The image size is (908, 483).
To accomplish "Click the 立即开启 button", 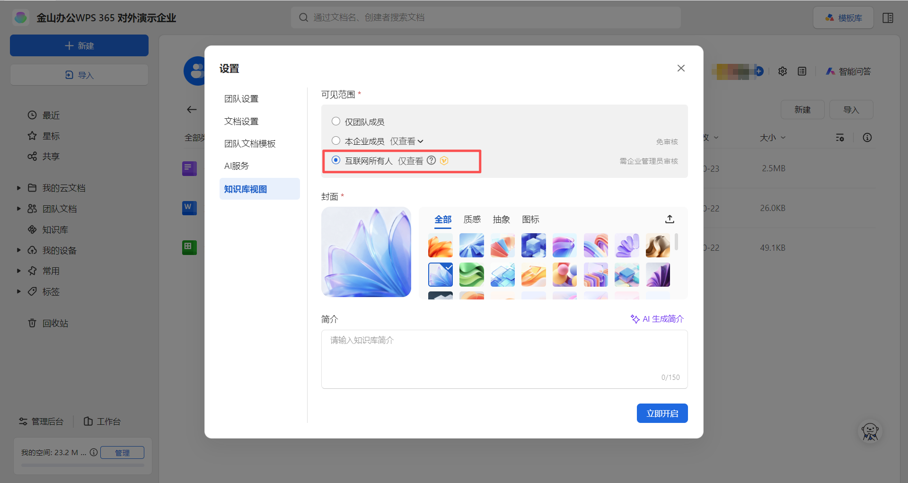I will 662,413.
